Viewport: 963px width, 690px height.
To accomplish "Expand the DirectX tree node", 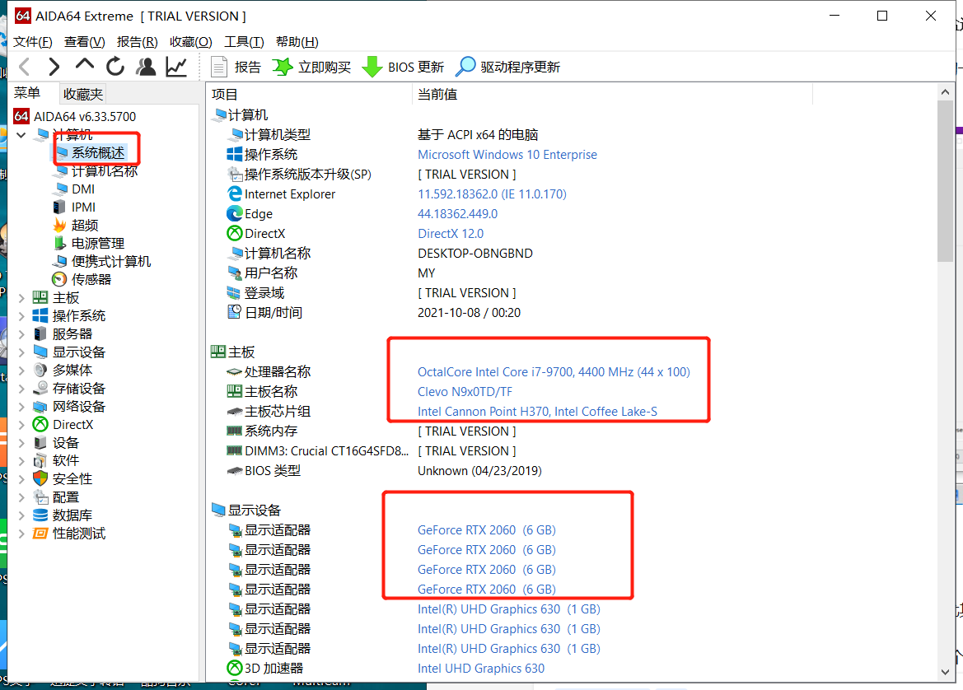I will tap(21, 425).
